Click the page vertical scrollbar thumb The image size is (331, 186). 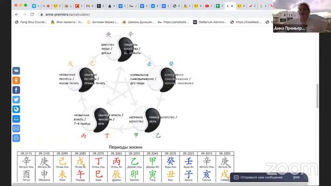click(x=317, y=96)
